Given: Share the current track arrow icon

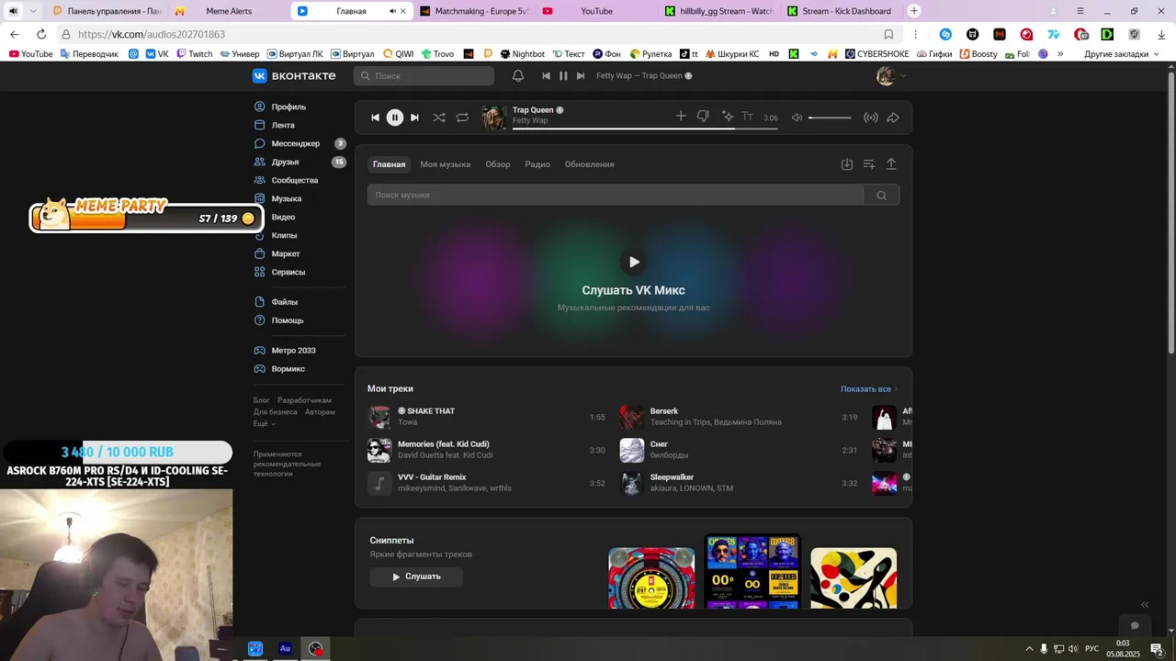Looking at the screenshot, I should click(893, 118).
